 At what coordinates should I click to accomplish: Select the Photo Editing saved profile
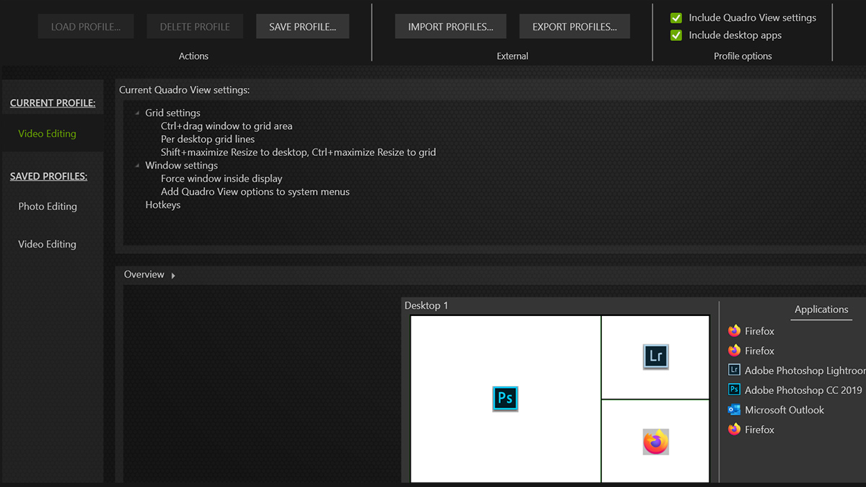click(47, 206)
